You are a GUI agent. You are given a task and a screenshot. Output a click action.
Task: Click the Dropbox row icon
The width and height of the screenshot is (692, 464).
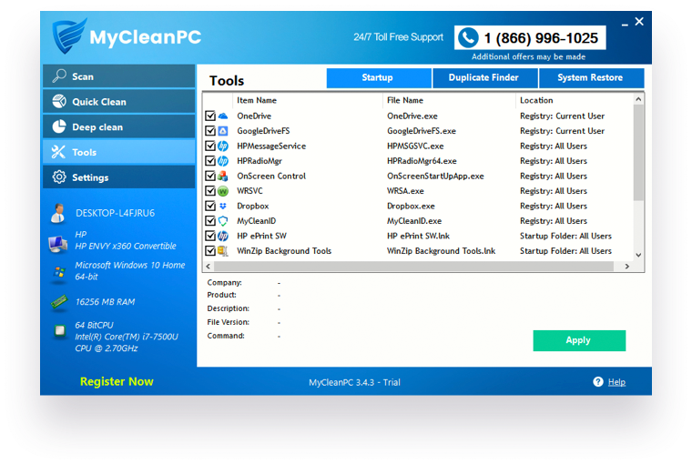pyautogui.click(x=223, y=206)
